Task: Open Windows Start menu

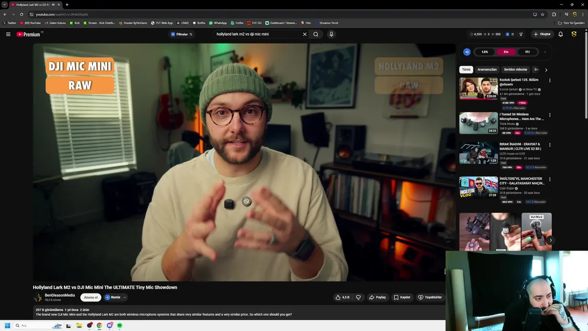Action: [7, 325]
